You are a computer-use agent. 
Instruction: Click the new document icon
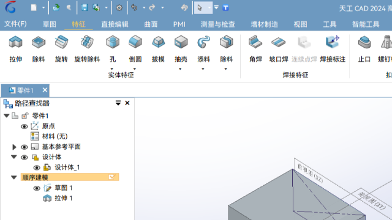pos(34,8)
